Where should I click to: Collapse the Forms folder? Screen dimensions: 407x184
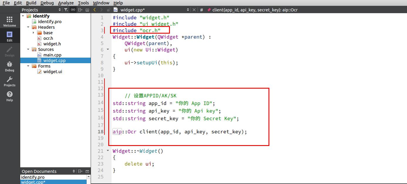pos(28,66)
